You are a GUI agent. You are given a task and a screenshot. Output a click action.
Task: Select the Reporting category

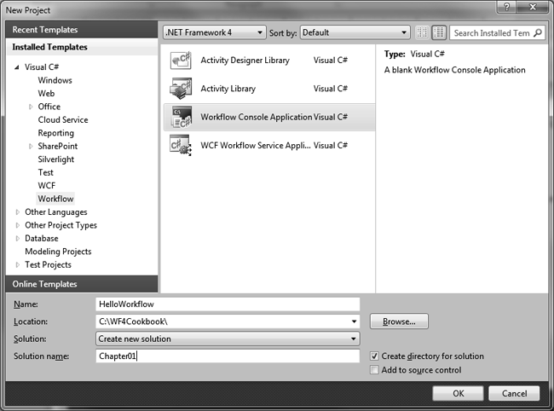55,133
